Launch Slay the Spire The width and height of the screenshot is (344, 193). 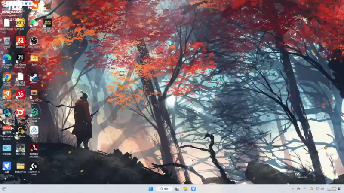(34, 95)
